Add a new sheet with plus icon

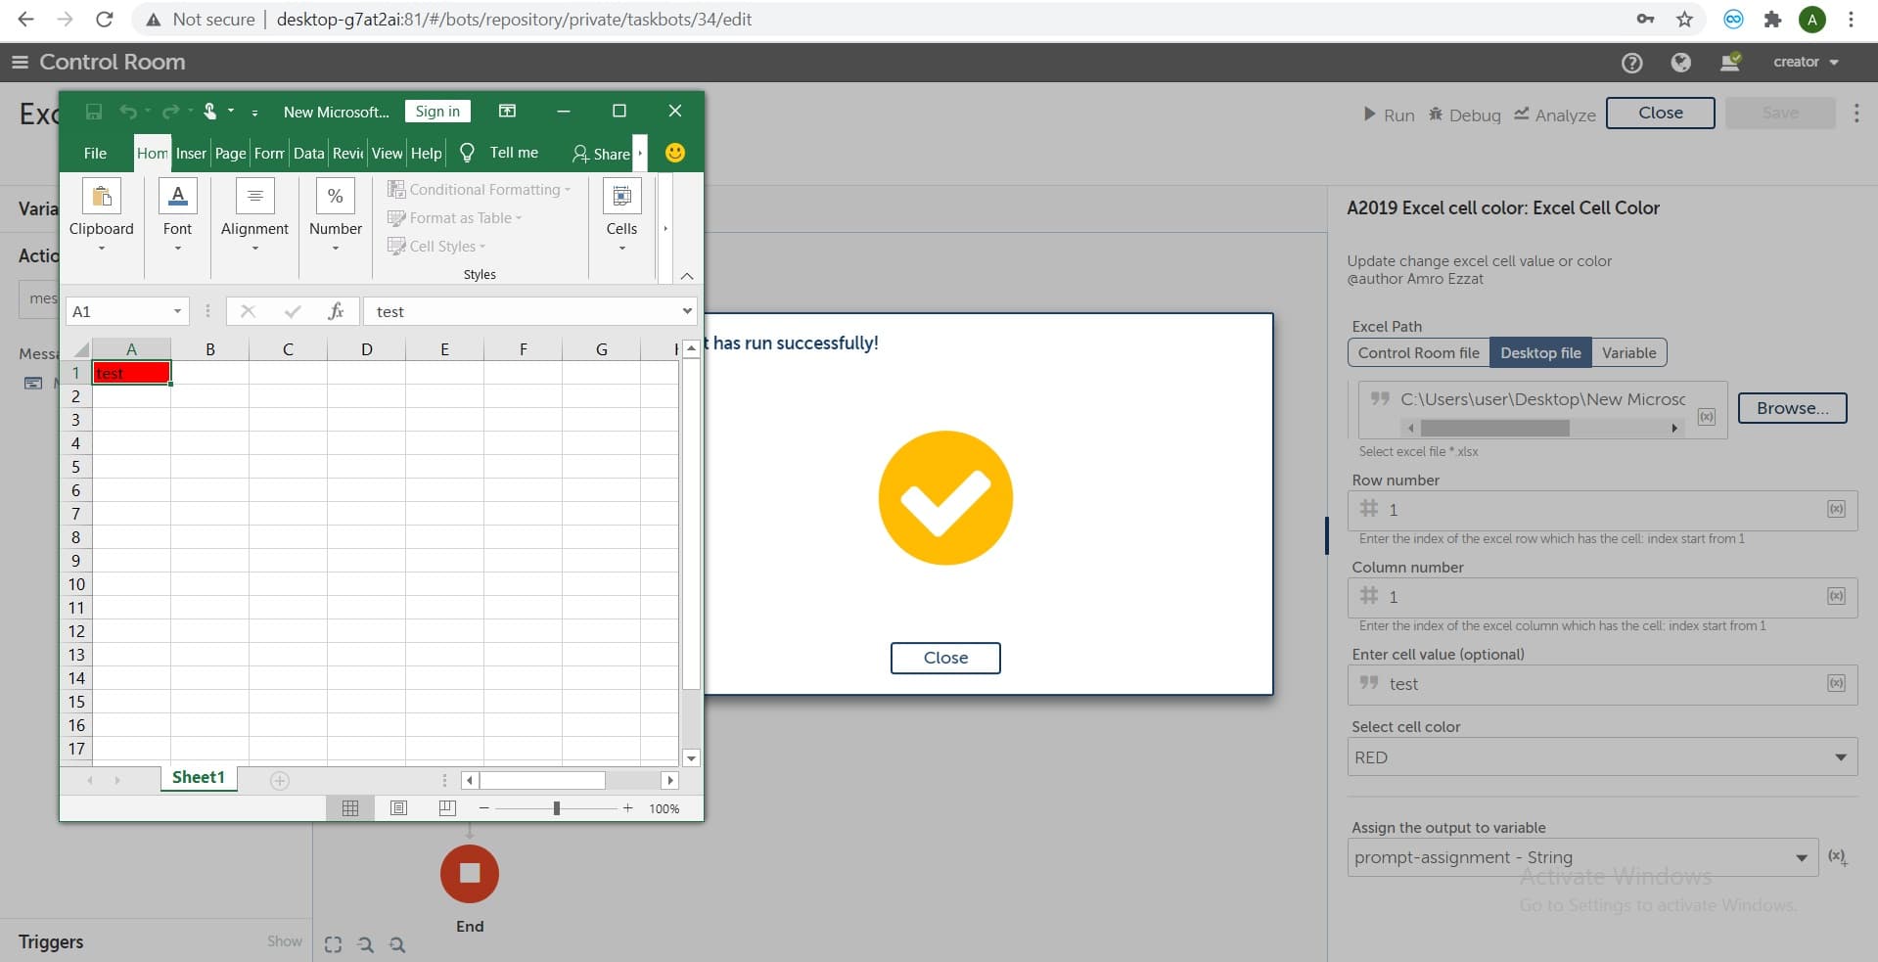pos(280,780)
